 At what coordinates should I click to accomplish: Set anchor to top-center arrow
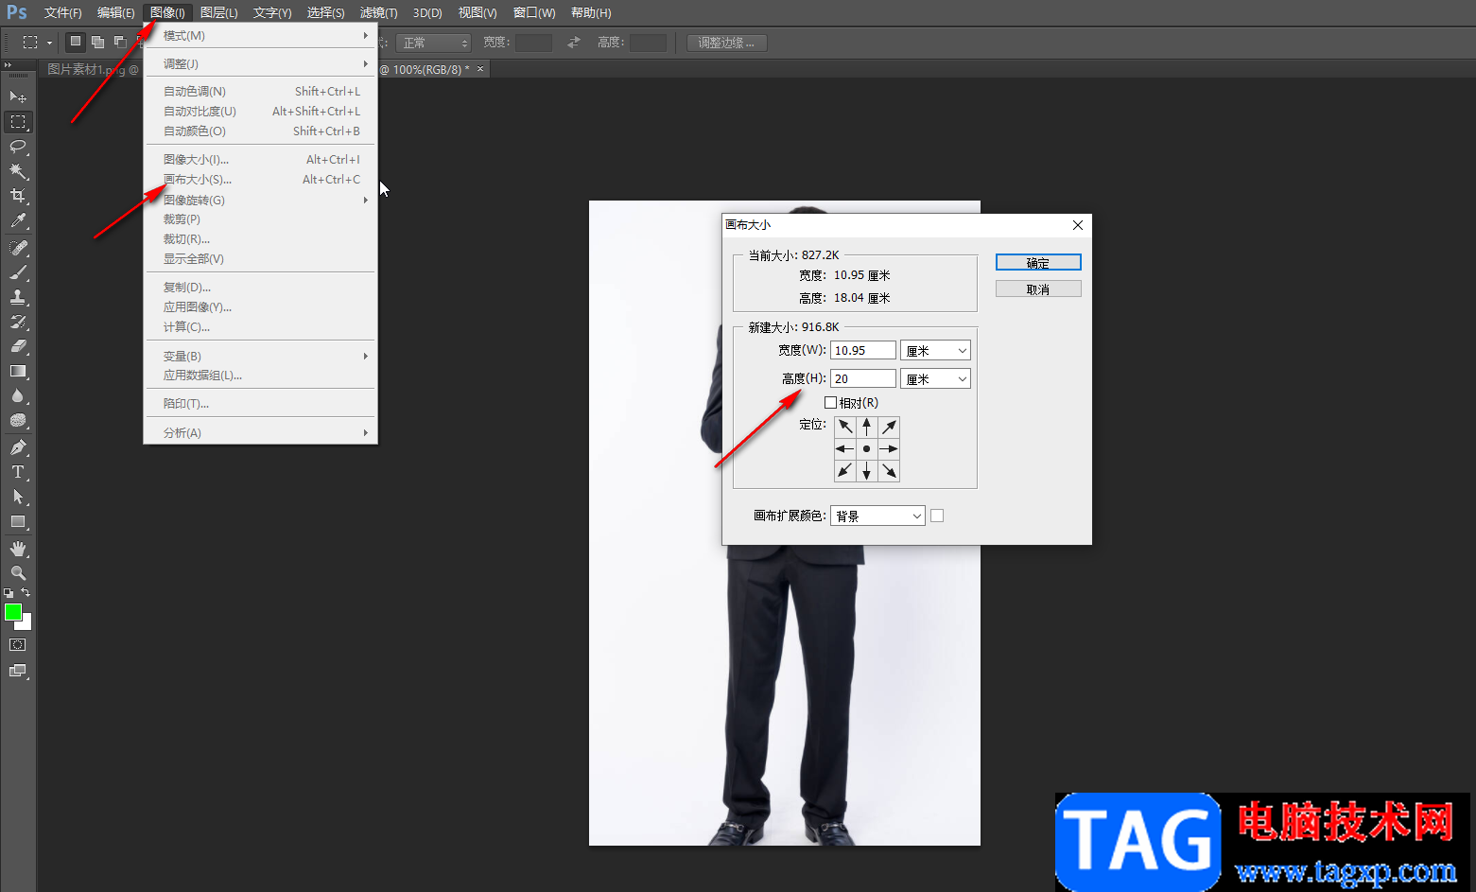coord(867,427)
